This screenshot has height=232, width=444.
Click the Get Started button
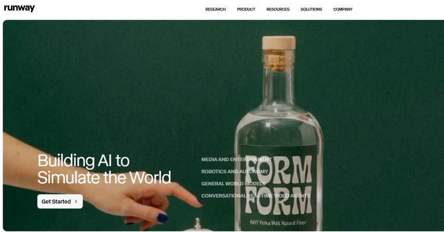click(x=60, y=201)
